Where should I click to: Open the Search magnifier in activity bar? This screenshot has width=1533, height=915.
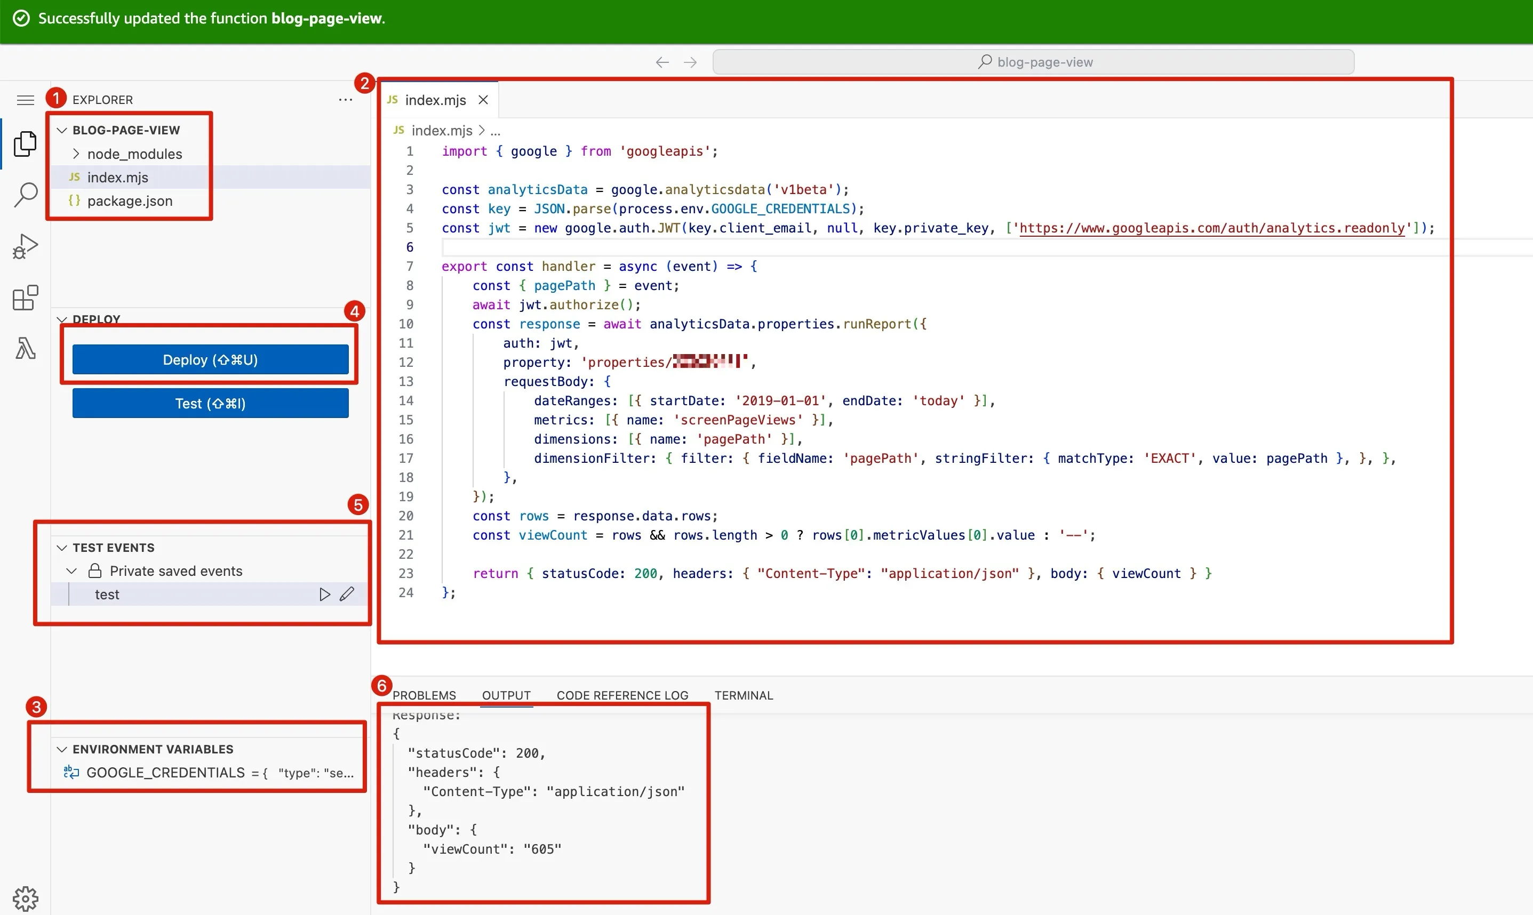point(25,194)
